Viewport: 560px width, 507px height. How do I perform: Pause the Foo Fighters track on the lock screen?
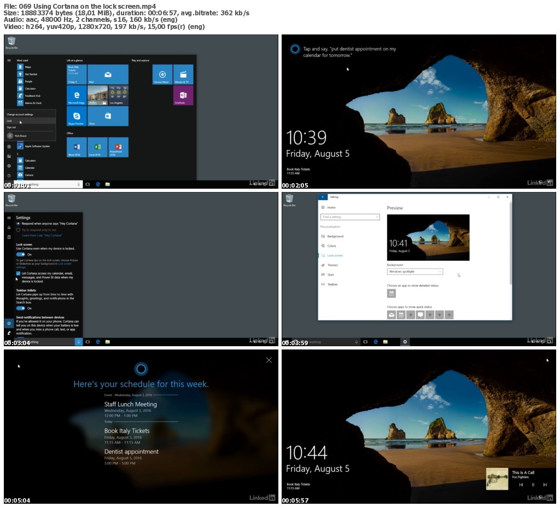pos(533,485)
